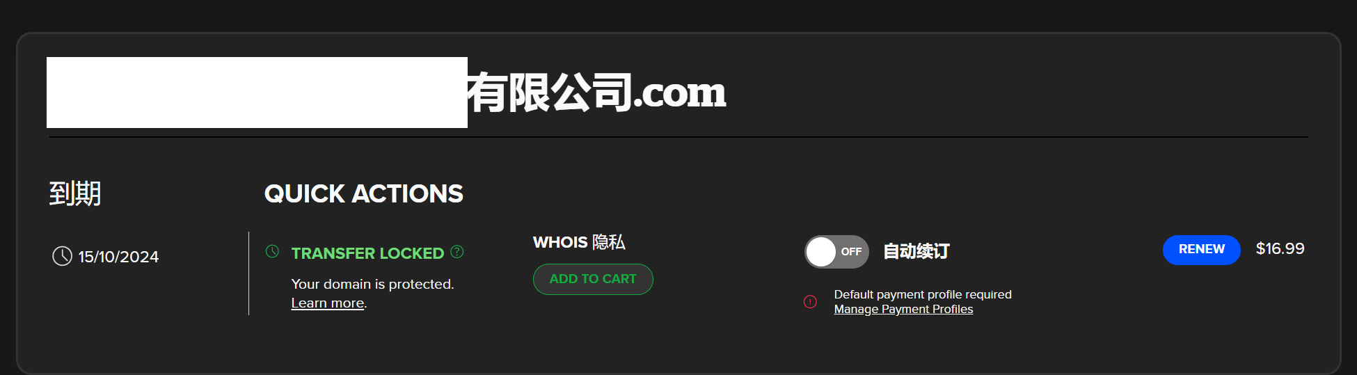Click the 自动续订 label text
This screenshot has width=1357, height=375.
(x=916, y=251)
